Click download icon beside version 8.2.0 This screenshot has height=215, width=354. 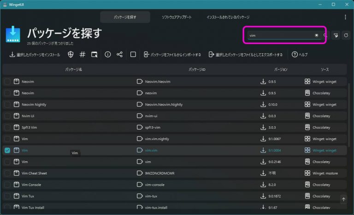pyautogui.click(x=263, y=185)
